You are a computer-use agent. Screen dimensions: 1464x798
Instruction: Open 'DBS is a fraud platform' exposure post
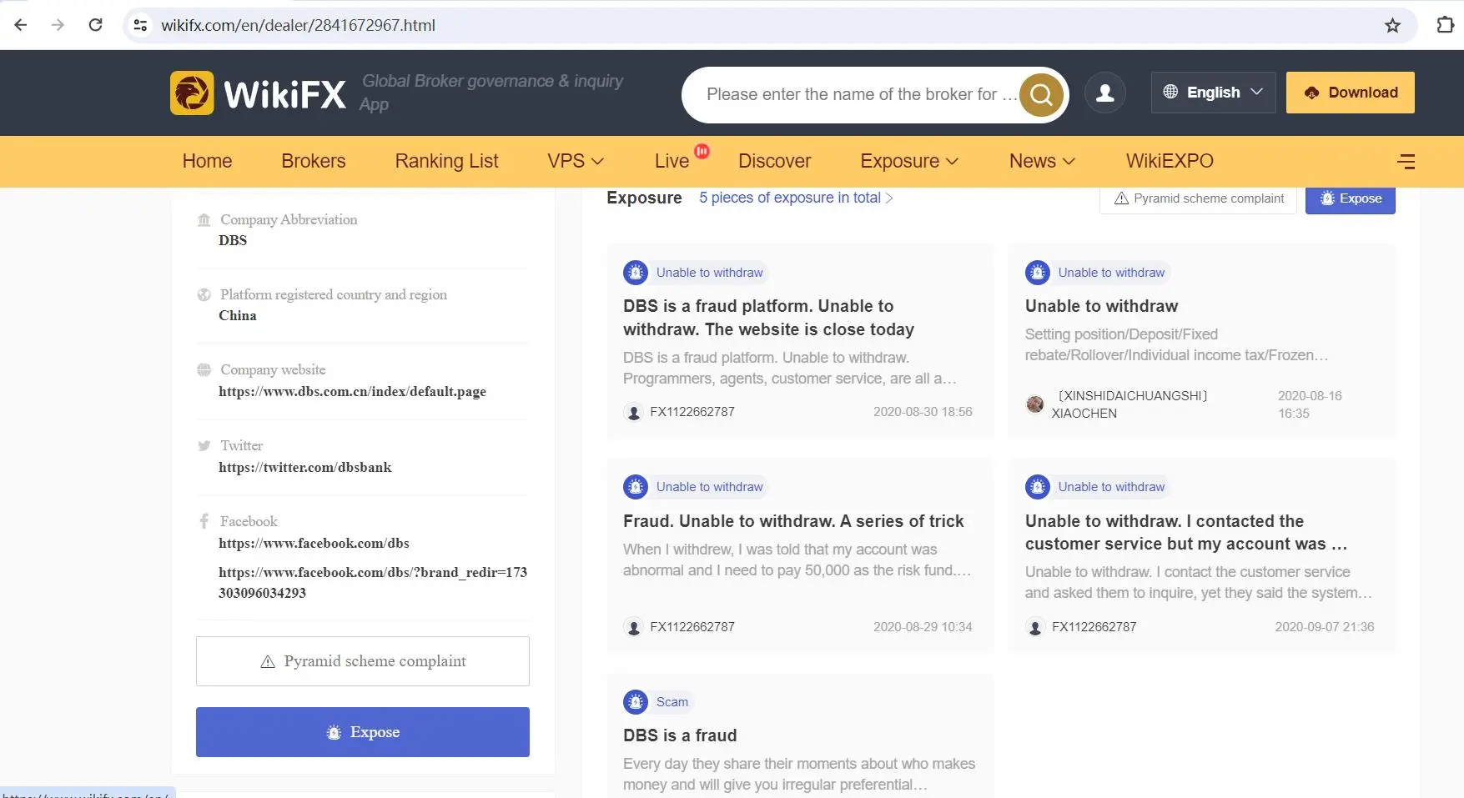(x=768, y=318)
